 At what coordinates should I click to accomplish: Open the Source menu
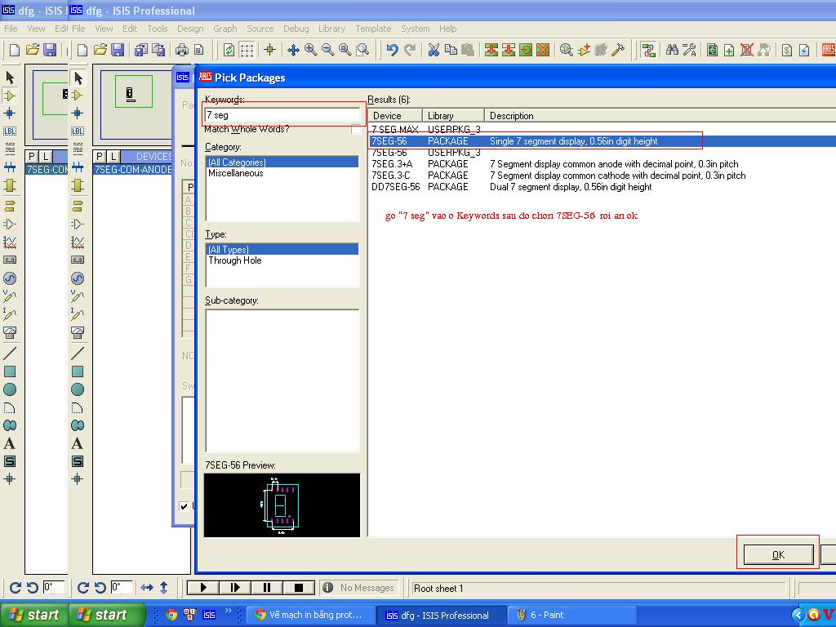click(260, 29)
